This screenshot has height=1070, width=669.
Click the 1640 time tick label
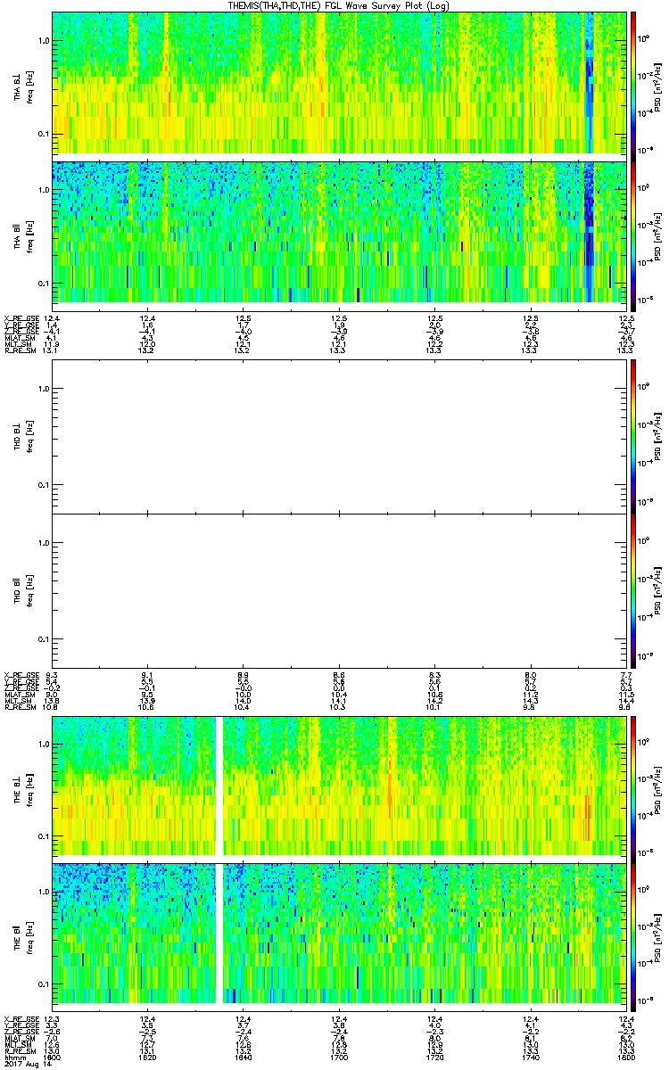pyautogui.click(x=244, y=1057)
